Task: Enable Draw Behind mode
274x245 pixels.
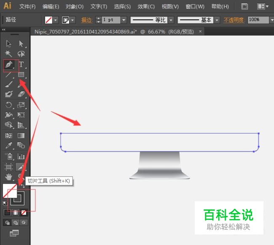Action: coord(16,223)
